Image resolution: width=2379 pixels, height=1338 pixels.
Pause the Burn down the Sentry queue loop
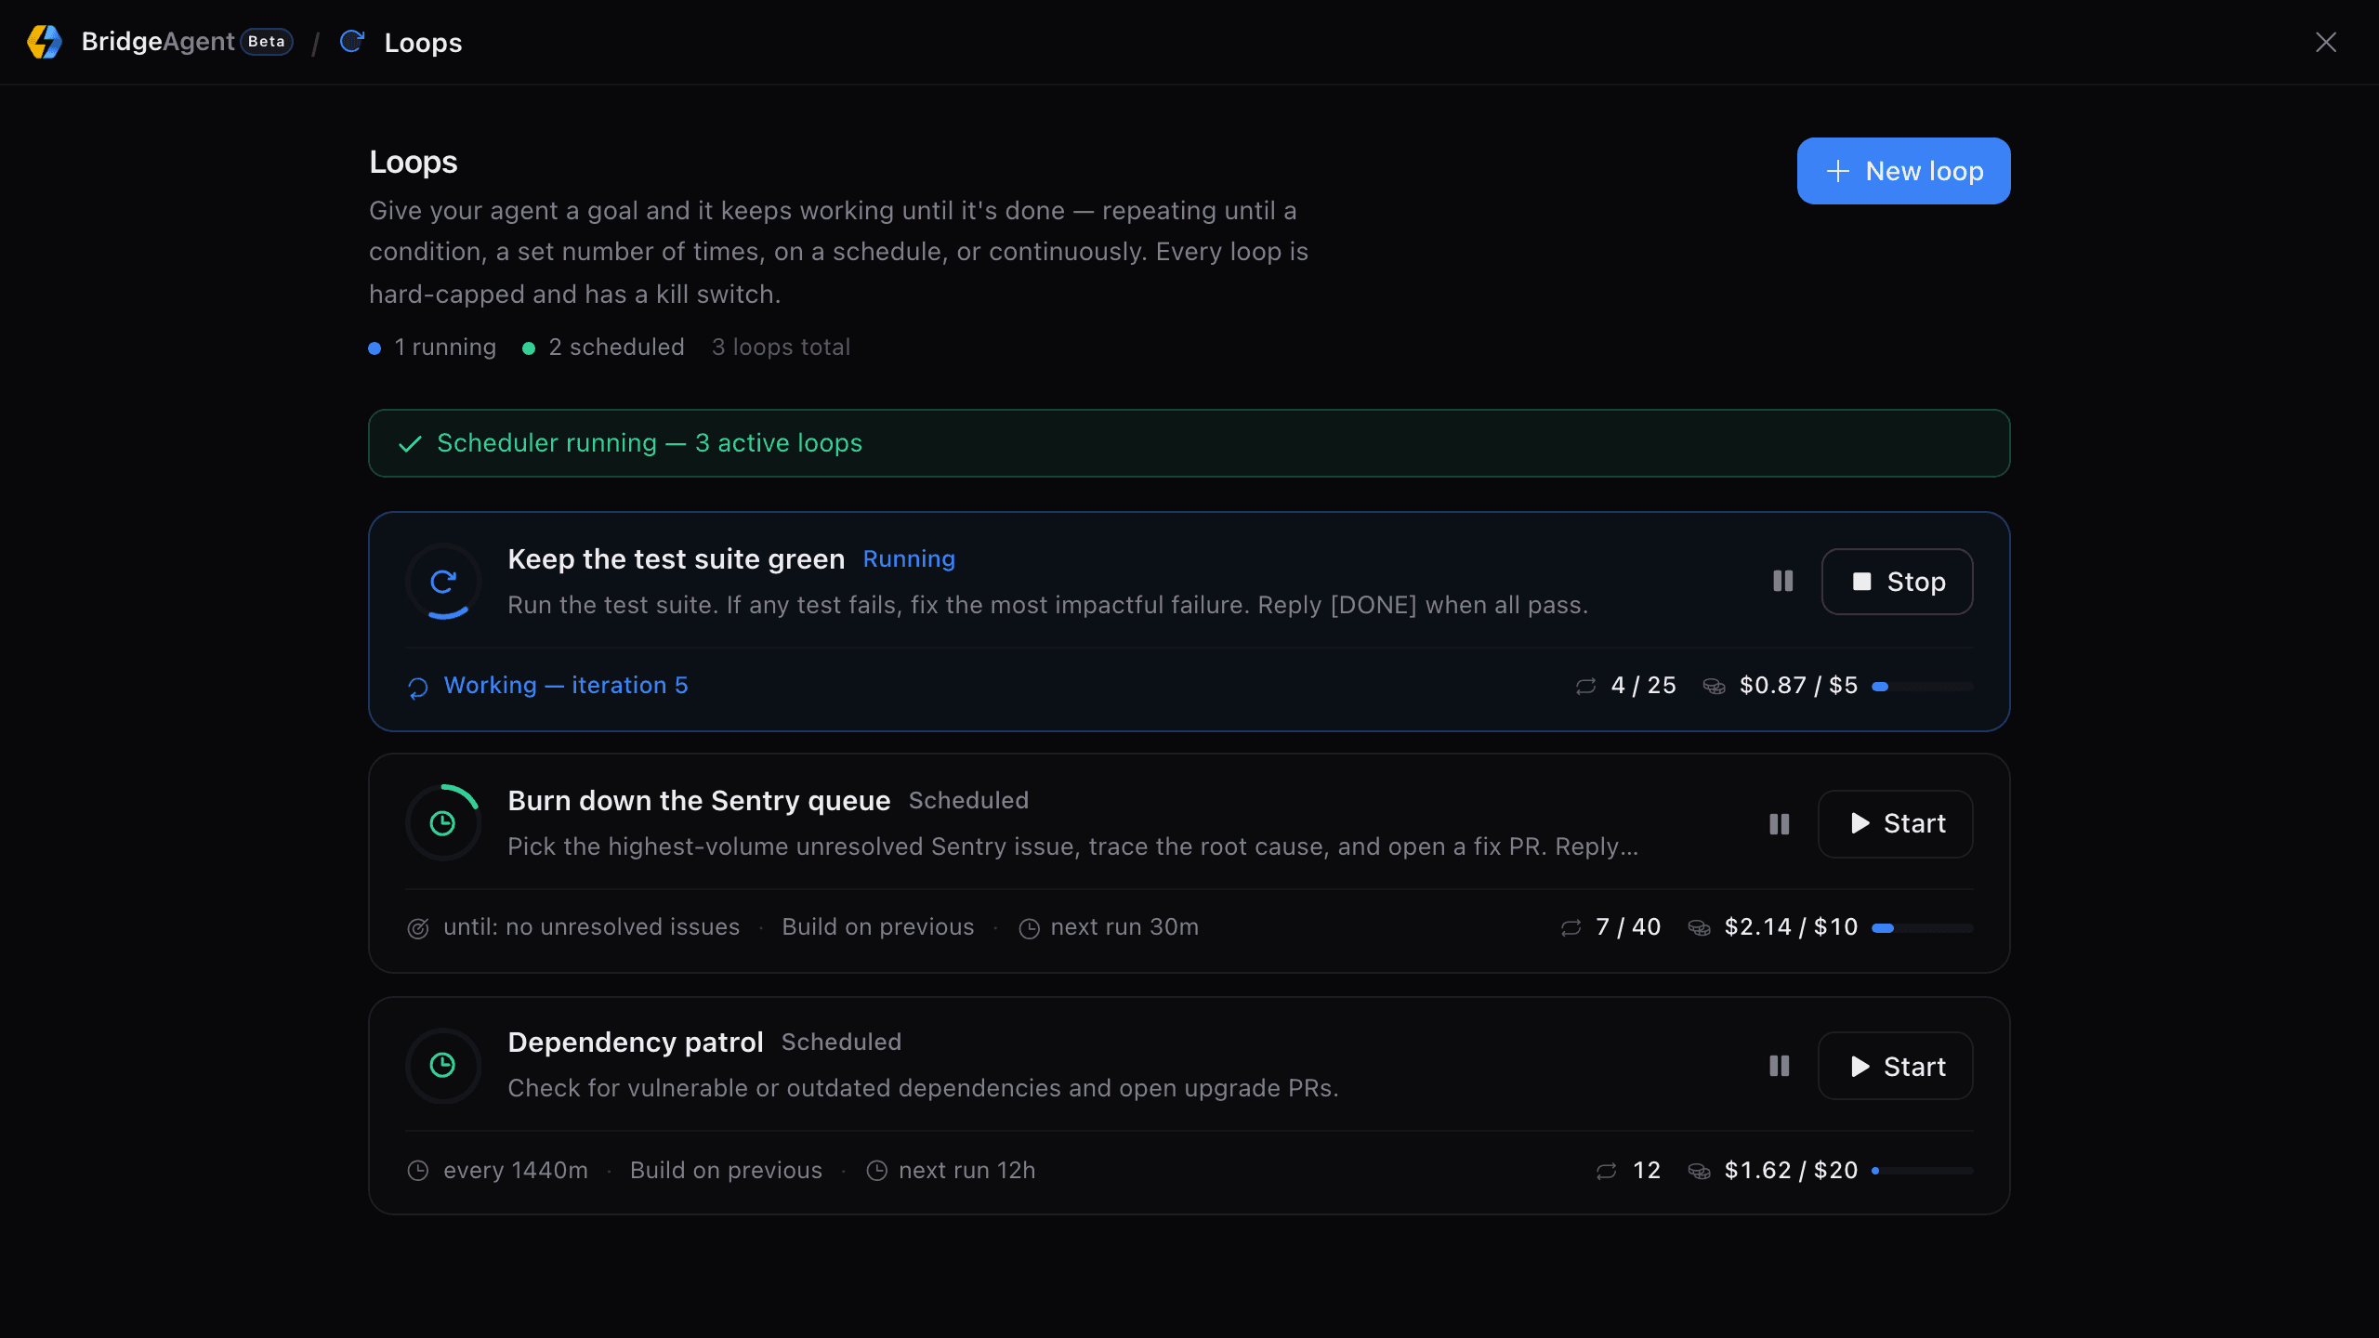1779,824
